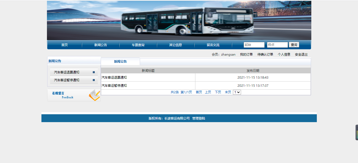Click 安全退出 to log out

coord(301,55)
